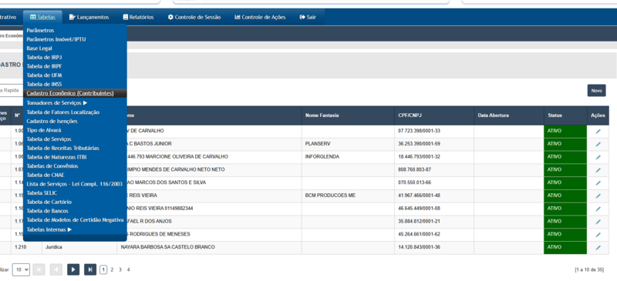Open Relatórios menu
Image resolution: width=617 pixels, height=281 pixels.
138,17
